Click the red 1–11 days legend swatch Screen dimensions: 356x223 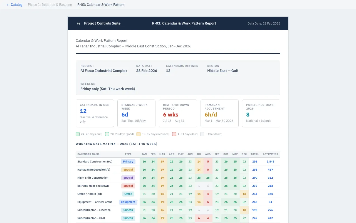pos(174,134)
